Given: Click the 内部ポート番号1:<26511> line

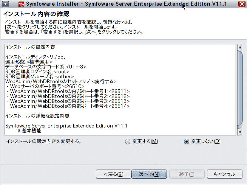Looking at the screenshot, I should point(68,91).
